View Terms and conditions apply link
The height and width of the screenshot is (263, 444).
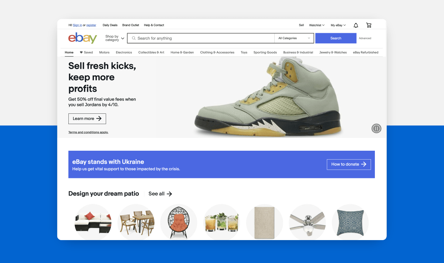(88, 132)
